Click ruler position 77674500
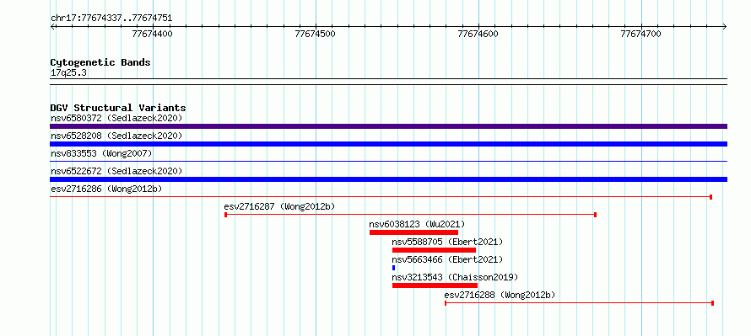The height and width of the screenshot is (336, 751). tap(315, 34)
